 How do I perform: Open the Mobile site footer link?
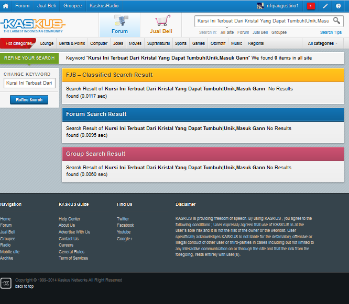coord(10,252)
